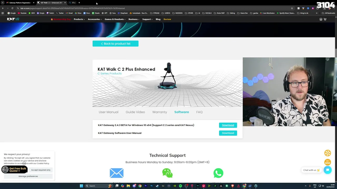The width and height of the screenshot is (337, 189).
Task: Open File Explorer from the taskbar
Action: (128, 186)
